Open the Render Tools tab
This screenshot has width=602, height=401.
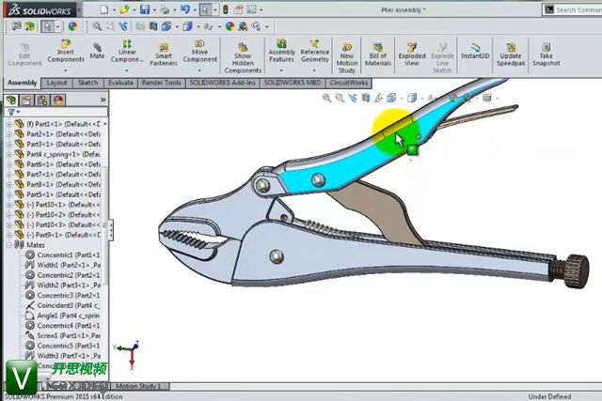coord(161,83)
